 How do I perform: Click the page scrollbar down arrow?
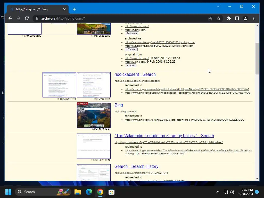257,179
